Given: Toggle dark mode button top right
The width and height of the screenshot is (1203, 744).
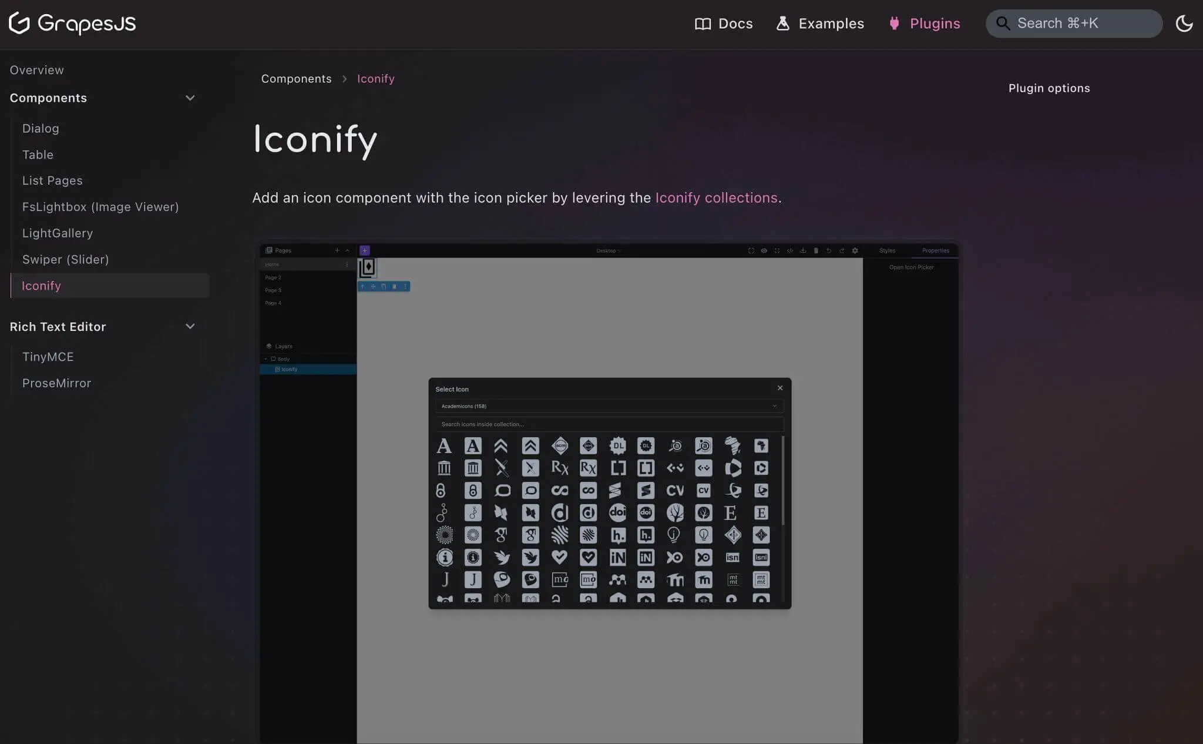Looking at the screenshot, I should [x=1186, y=24].
